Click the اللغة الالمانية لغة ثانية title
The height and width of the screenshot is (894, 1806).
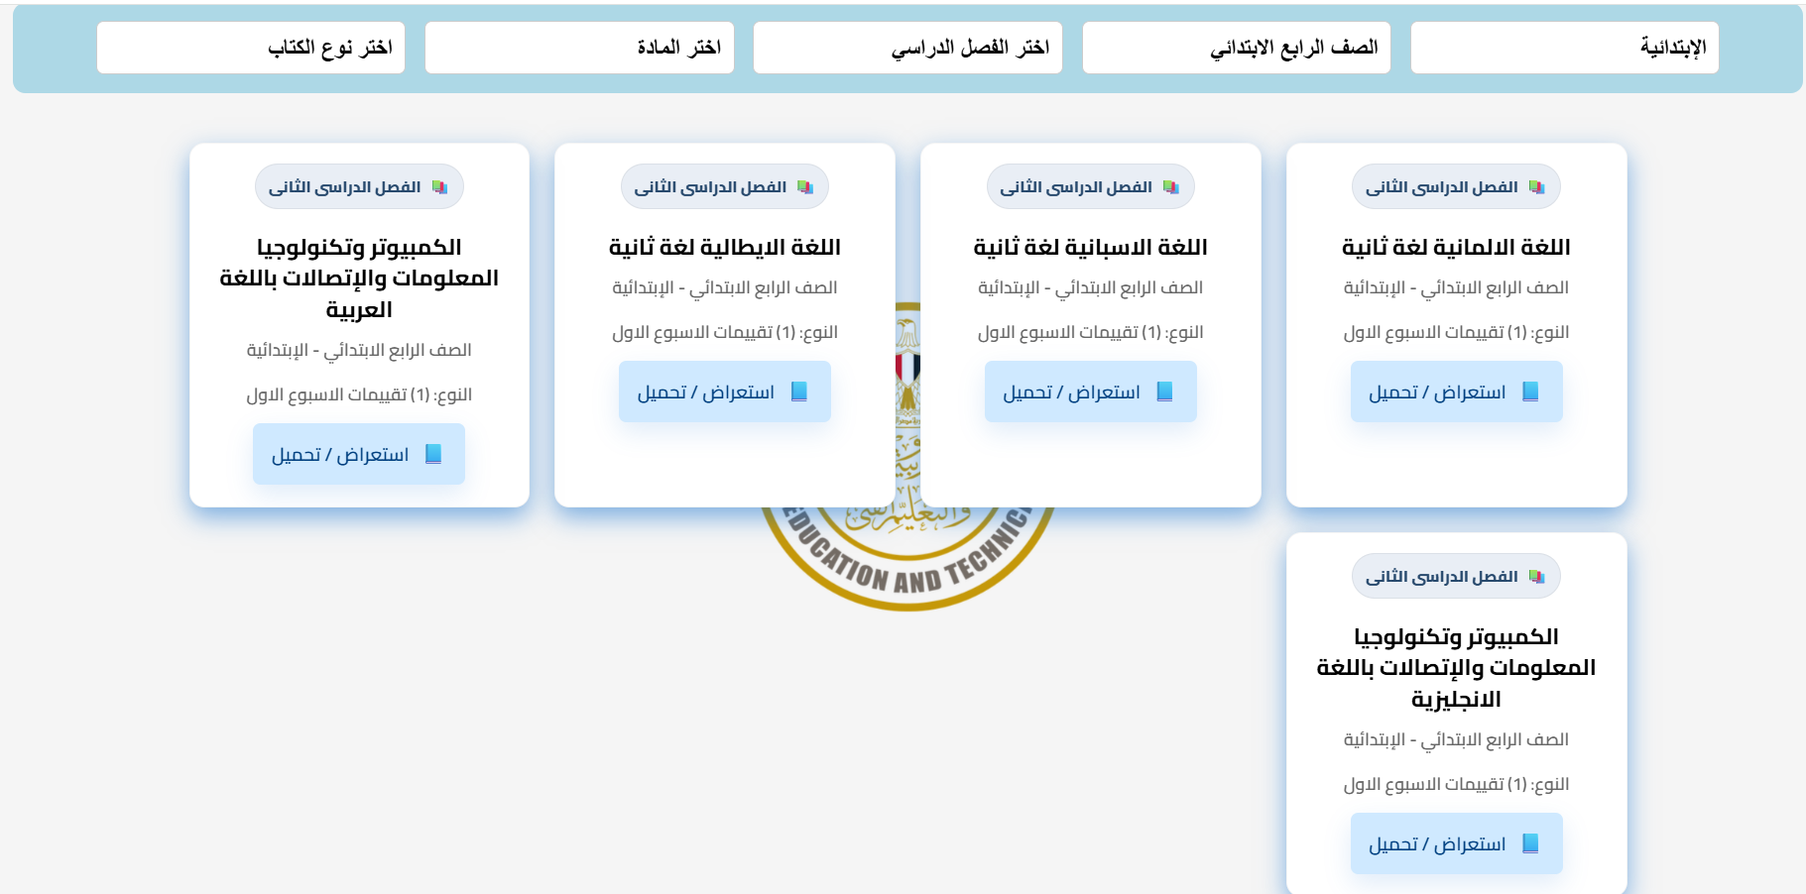point(1456,247)
